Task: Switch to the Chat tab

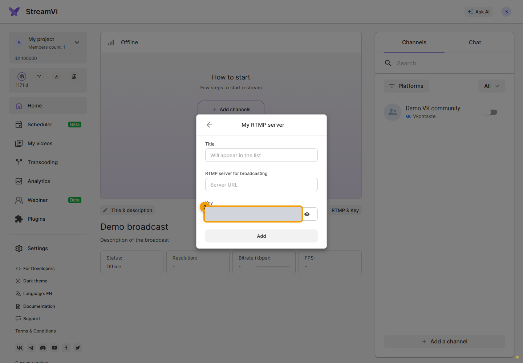Action: point(475,42)
